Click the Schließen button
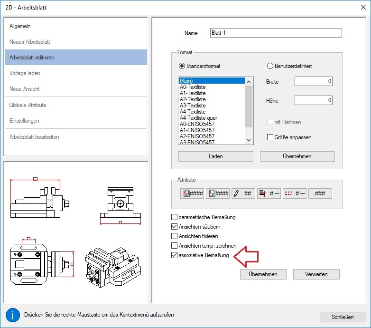Viewport: 371px width, 328px height. click(343, 317)
